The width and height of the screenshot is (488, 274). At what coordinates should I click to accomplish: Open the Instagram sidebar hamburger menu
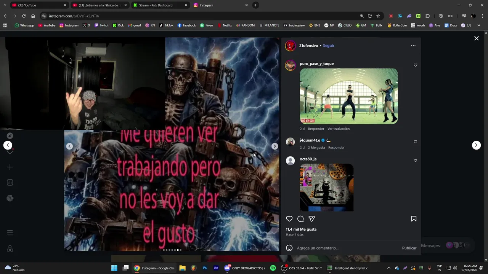pyautogui.click(x=10, y=233)
